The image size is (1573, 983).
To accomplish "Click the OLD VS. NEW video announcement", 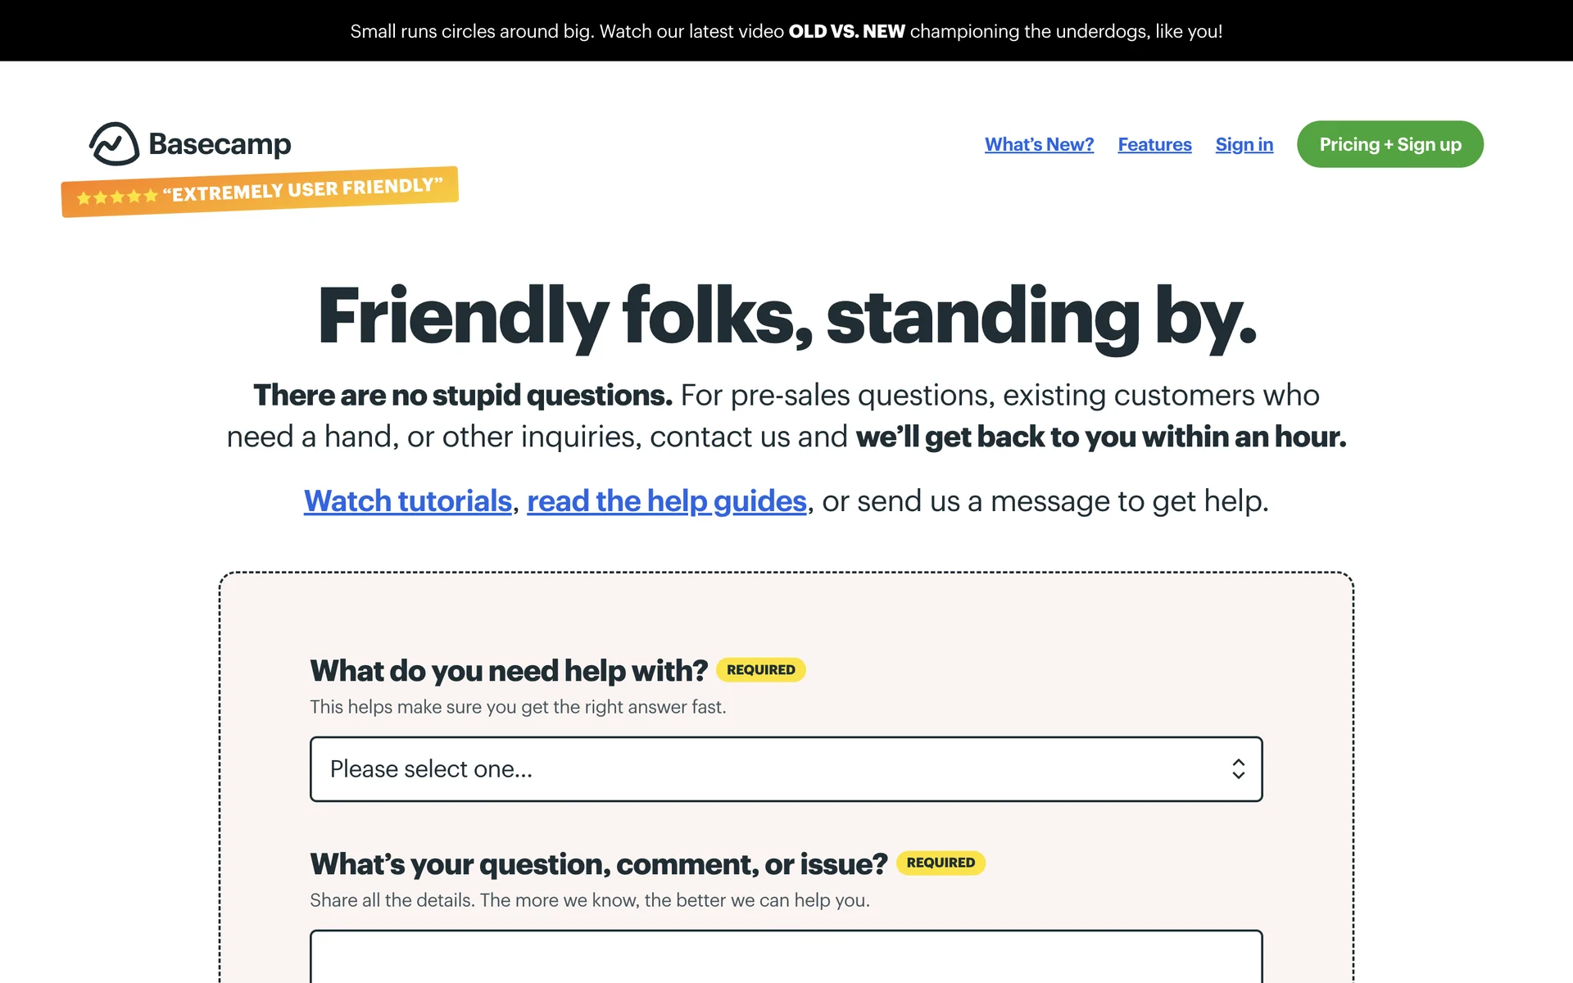I will [846, 31].
